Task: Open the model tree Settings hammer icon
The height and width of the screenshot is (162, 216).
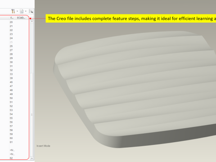Action: tap(13, 11)
